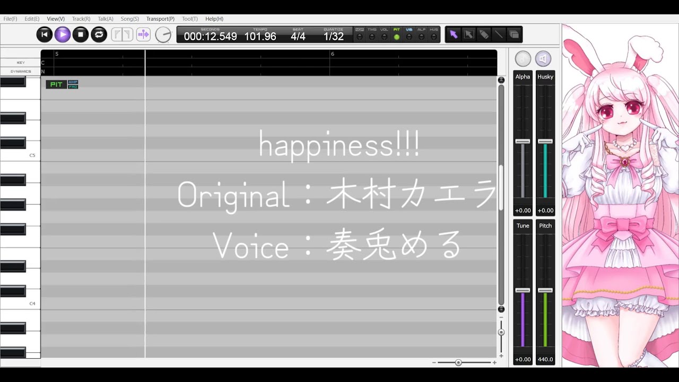Click the Pitch value 440.0 field
The width and height of the screenshot is (679, 382).
tap(545, 359)
